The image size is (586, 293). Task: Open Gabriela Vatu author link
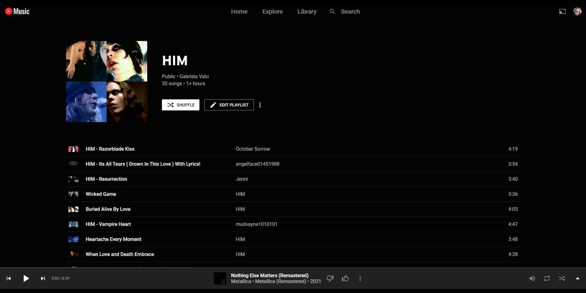click(x=194, y=76)
